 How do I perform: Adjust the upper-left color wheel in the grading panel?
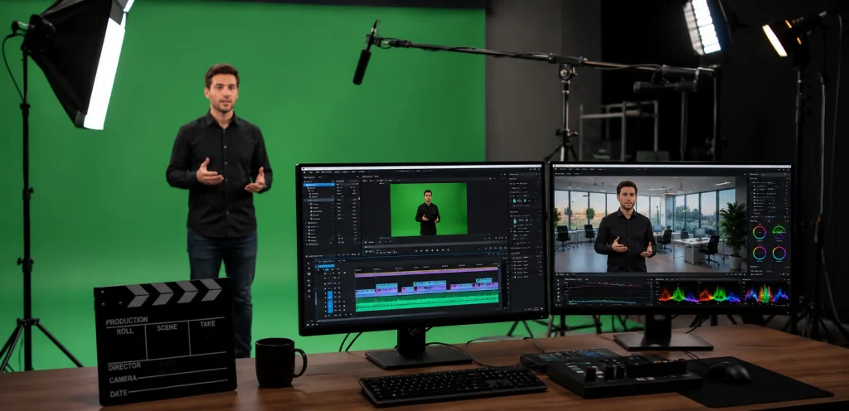point(759,232)
